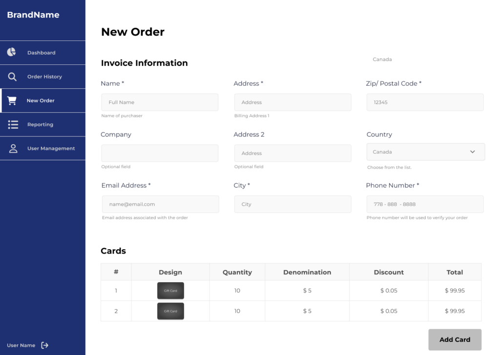Open the Country dropdown chevron
The height and width of the screenshot is (355, 500).
472,152
